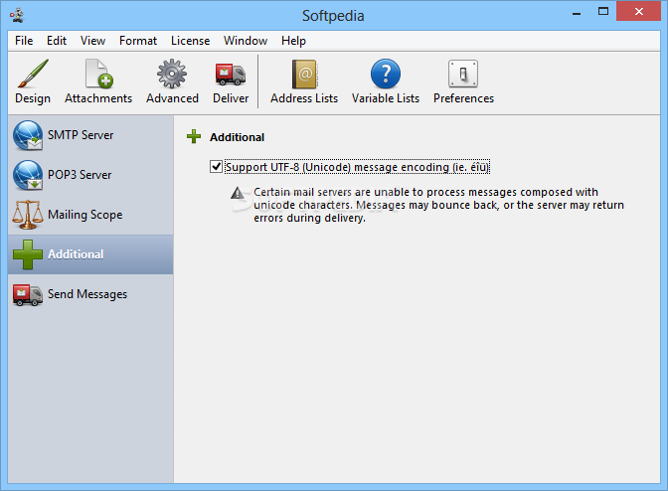Select Mailing Scope scales item
This screenshot has width=668, height=491.
pos(90,215)
